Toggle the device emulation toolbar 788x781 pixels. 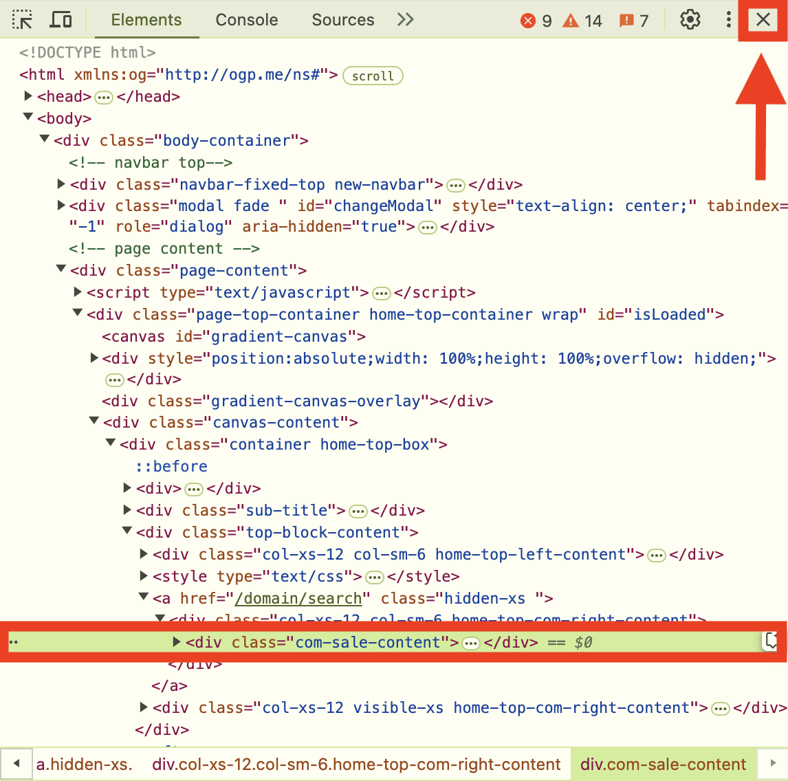pos(61,19)
